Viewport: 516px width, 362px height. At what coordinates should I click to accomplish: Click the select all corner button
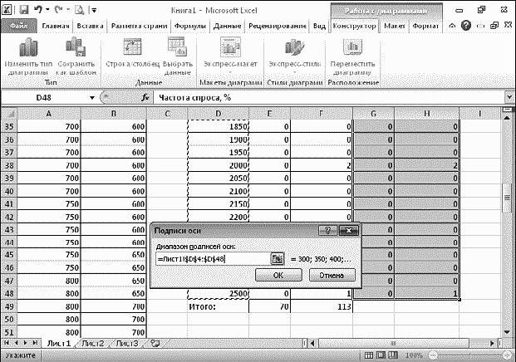[x=9, y=114]
